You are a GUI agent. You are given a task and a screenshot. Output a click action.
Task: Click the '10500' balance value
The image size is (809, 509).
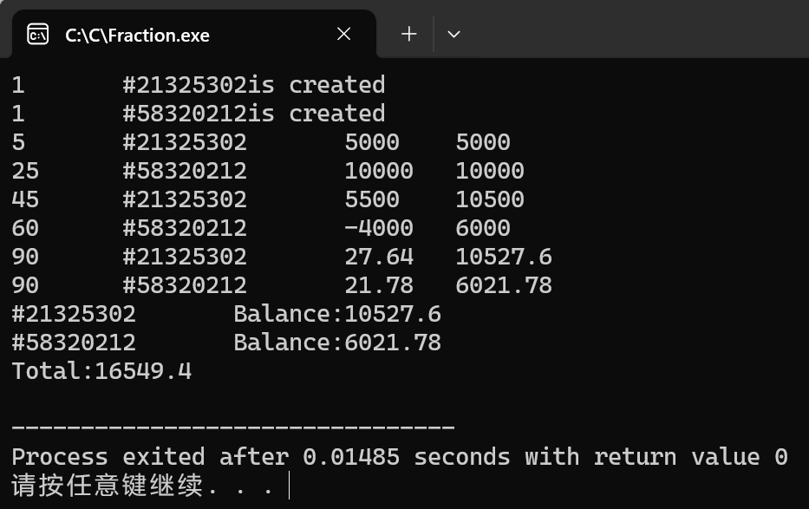490,199
